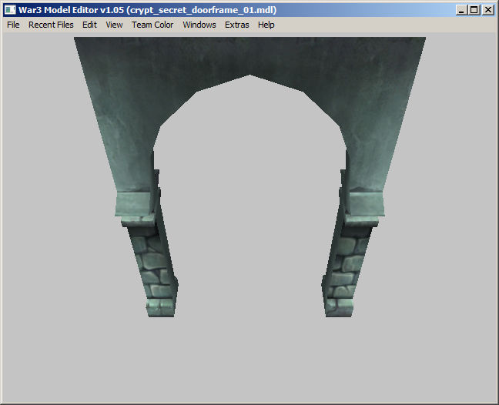This screenshot has height=405, width=499.
Task: Open the Help menu
Action: 266,25
